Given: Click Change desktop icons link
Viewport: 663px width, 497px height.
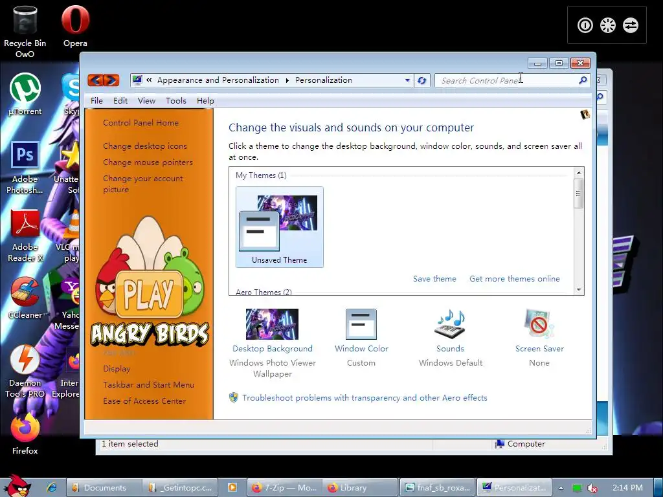Looking at the screenshot, I should (145, 146).
